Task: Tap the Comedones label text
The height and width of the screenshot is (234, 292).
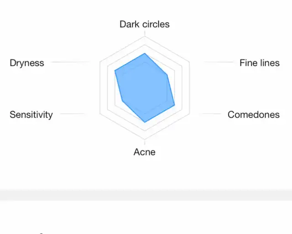Action: (x=254, y=114)
